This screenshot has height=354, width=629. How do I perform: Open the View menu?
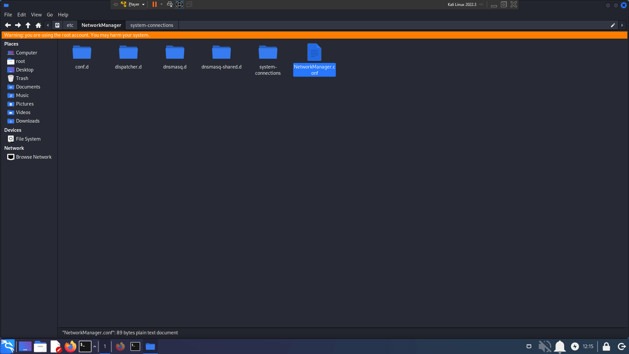point(36,15)
